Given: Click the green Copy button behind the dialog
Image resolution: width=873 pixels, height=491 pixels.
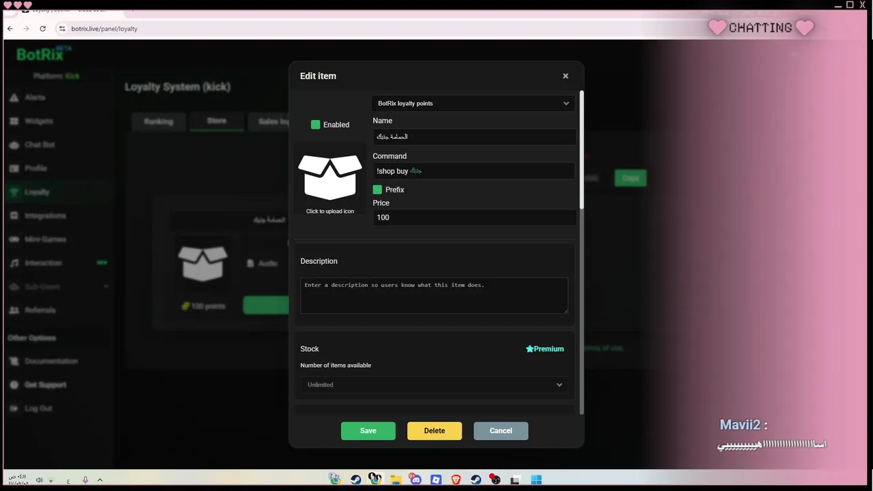Looking at the screenshot, I should (x=630, y=178).
